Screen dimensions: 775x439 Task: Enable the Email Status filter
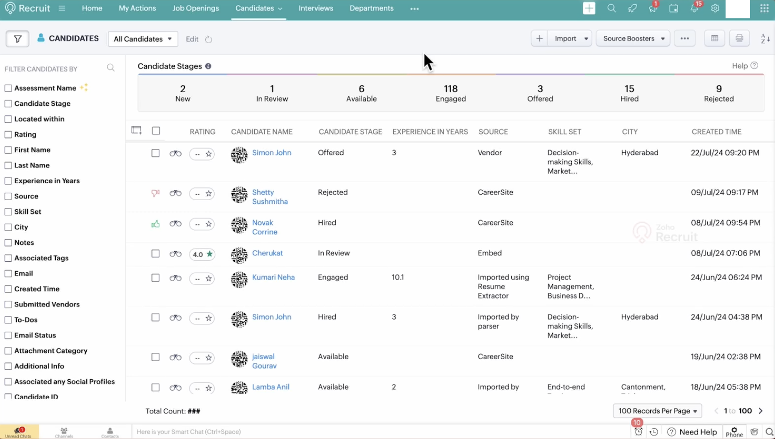(x=8, y=336)
